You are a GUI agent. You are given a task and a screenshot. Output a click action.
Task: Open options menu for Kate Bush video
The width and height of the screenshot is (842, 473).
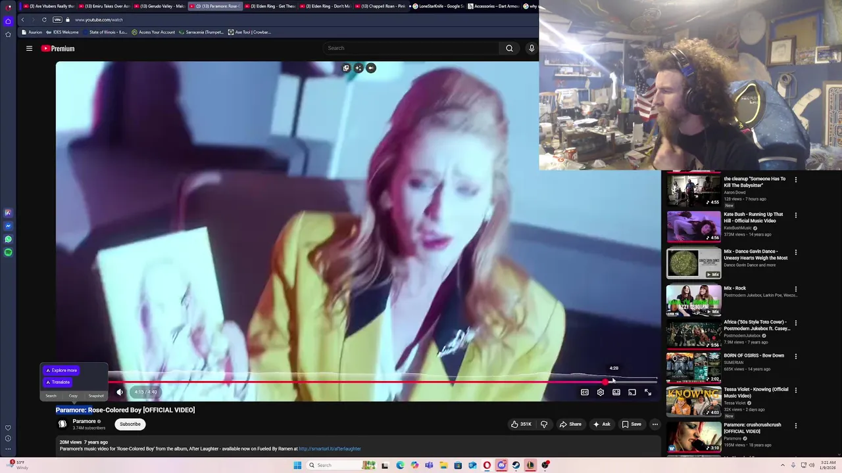795,215
